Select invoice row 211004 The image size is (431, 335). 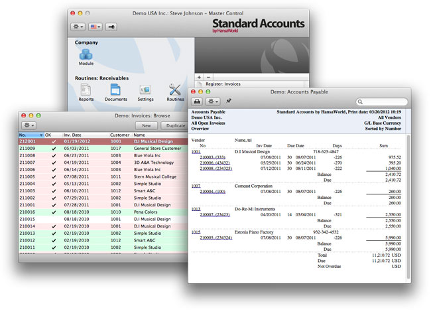click(103, 184)
